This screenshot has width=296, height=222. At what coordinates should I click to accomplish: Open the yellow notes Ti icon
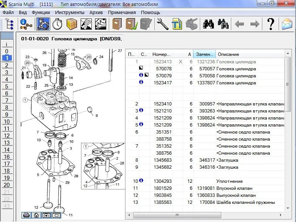177,24
